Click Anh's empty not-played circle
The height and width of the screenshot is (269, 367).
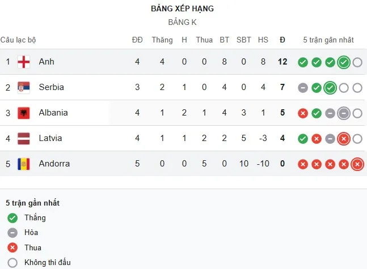(x=357, y=62)
